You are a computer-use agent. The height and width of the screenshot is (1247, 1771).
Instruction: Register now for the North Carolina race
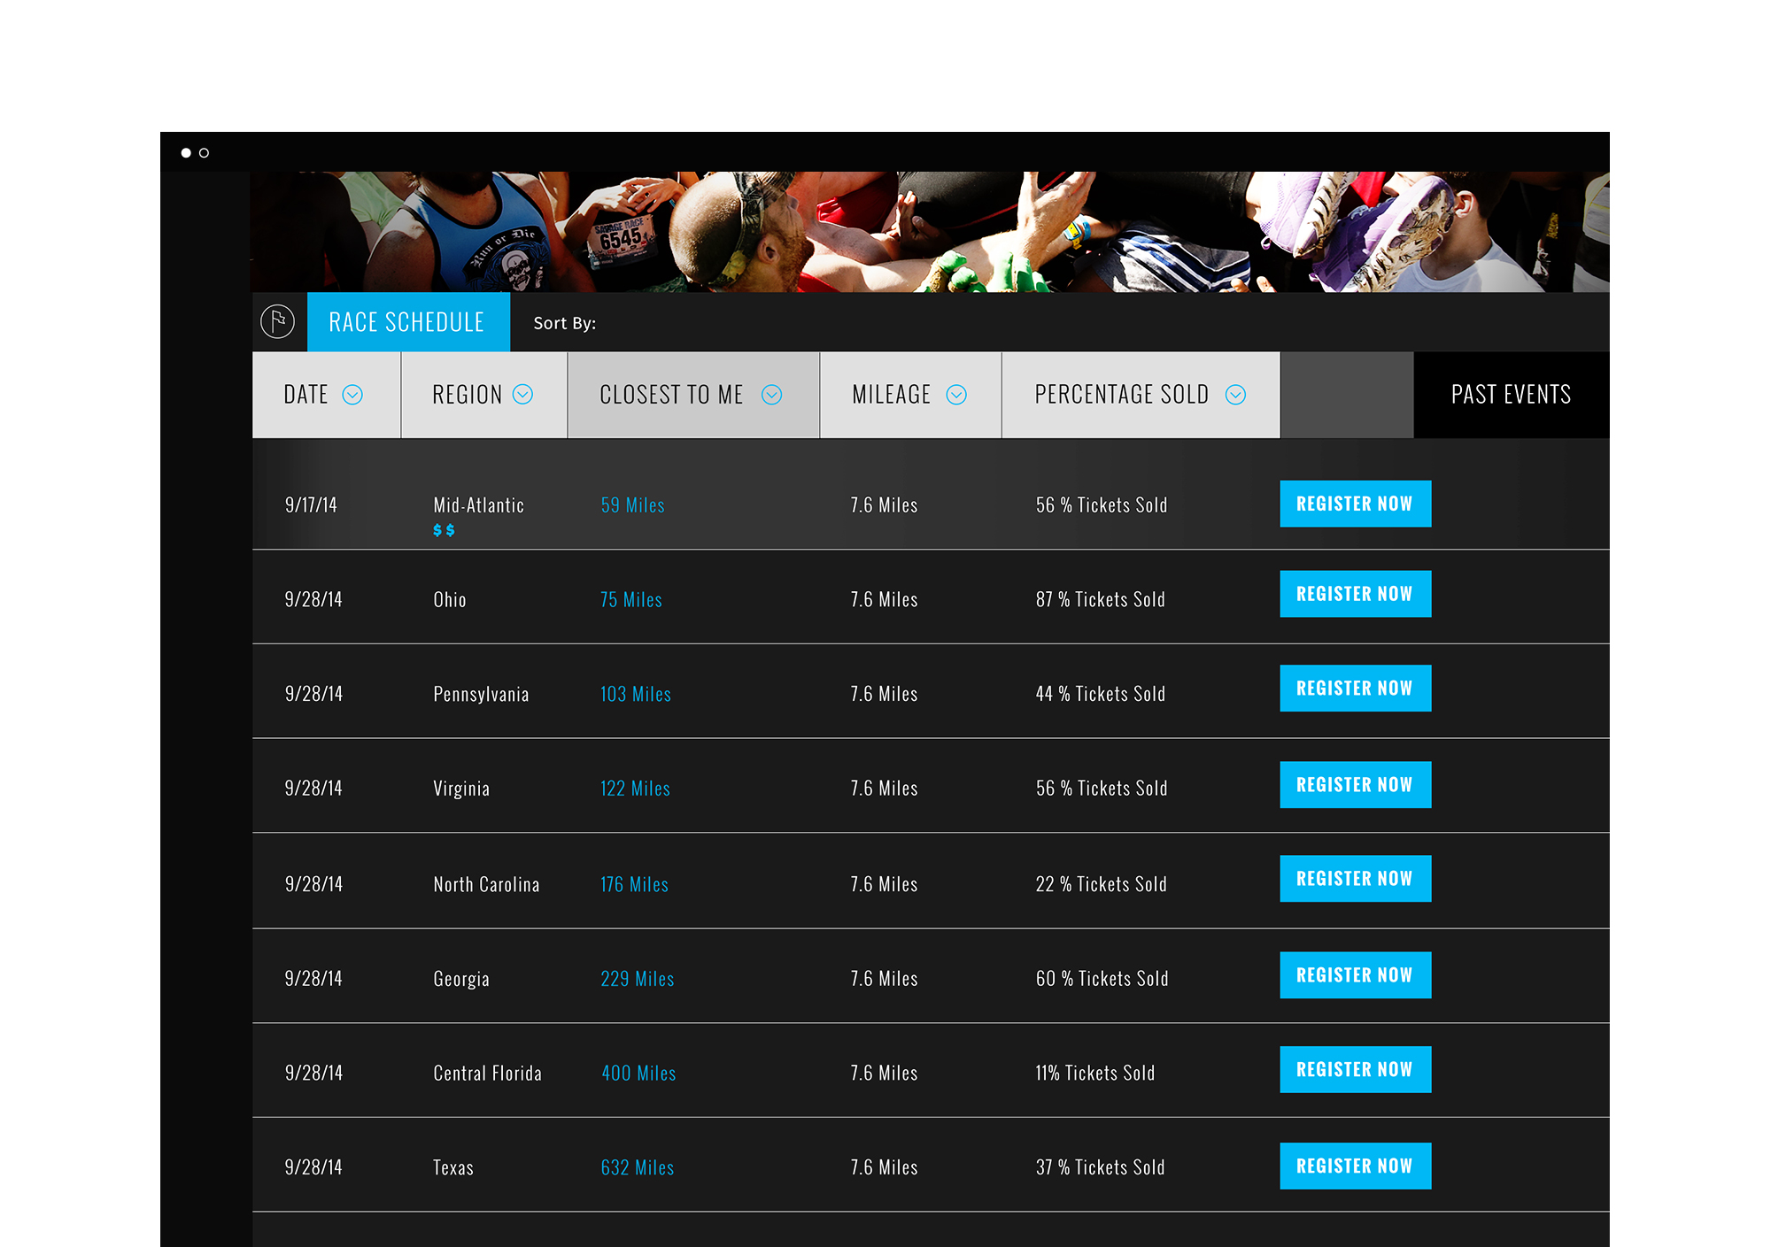point(1355,878)
